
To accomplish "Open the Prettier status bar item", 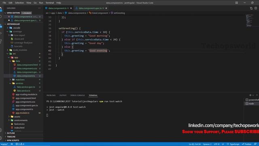I will (246, 144).
